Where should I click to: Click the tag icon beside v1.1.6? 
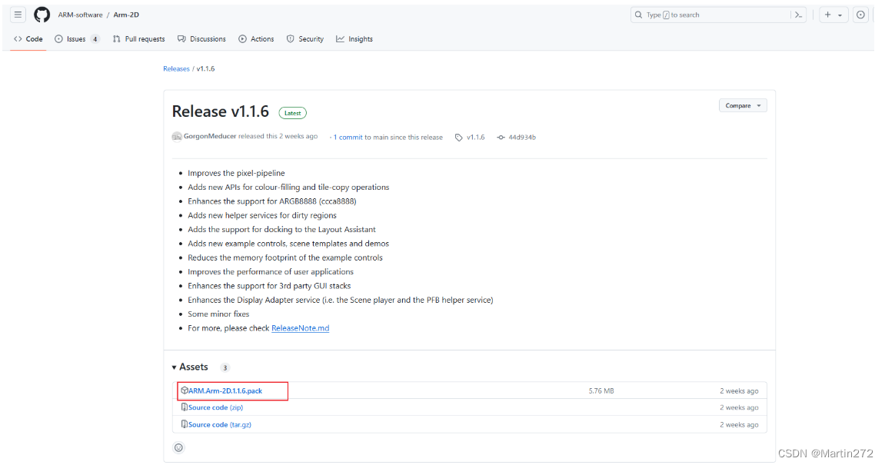tap(459, 137)
